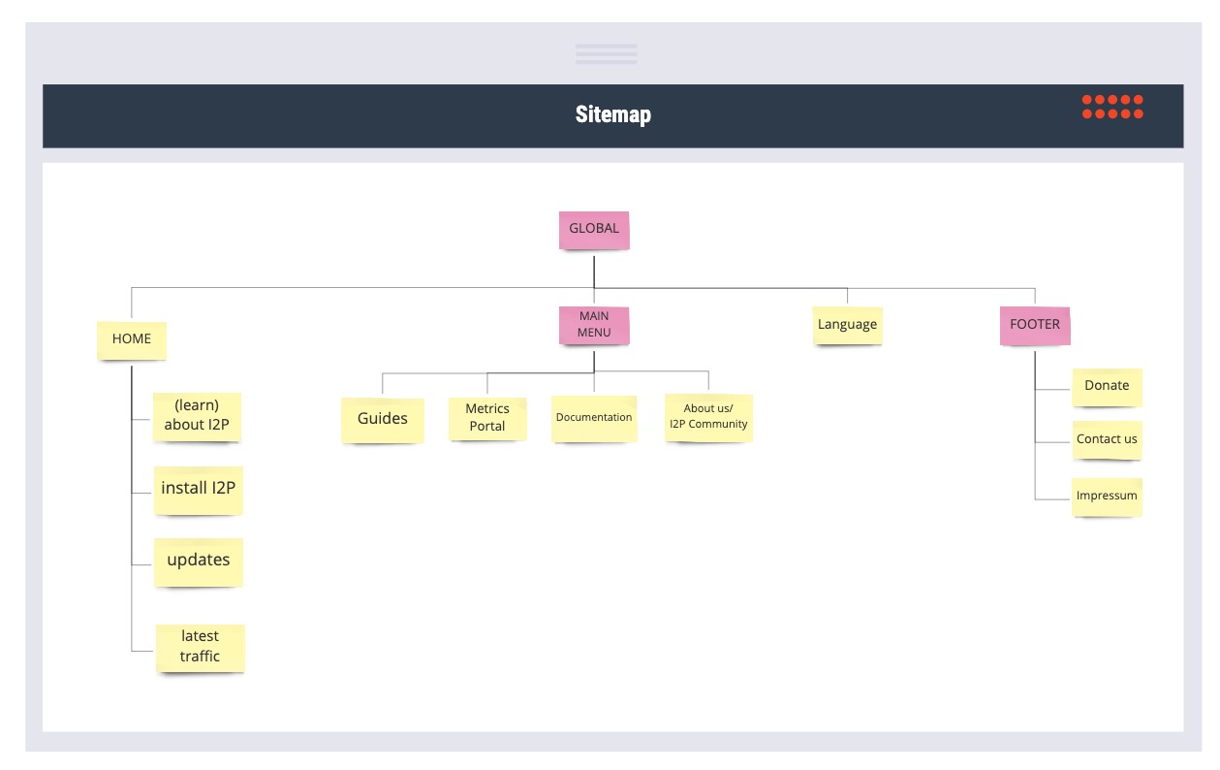The image size is (1220, 770).
Task: Click the Sitemap title in header
Action: point(613,114)
